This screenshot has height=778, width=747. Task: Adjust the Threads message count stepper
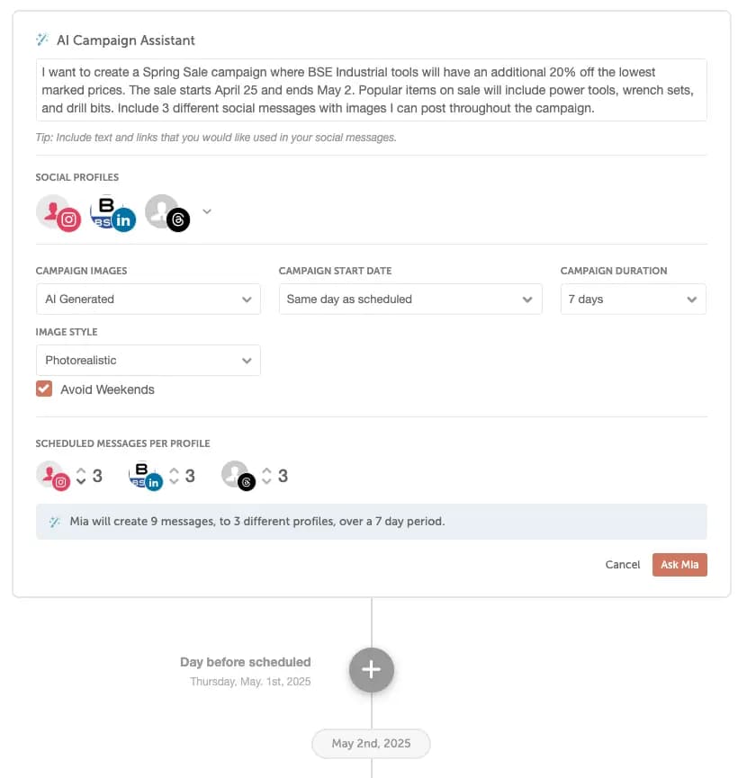(266, 476)
